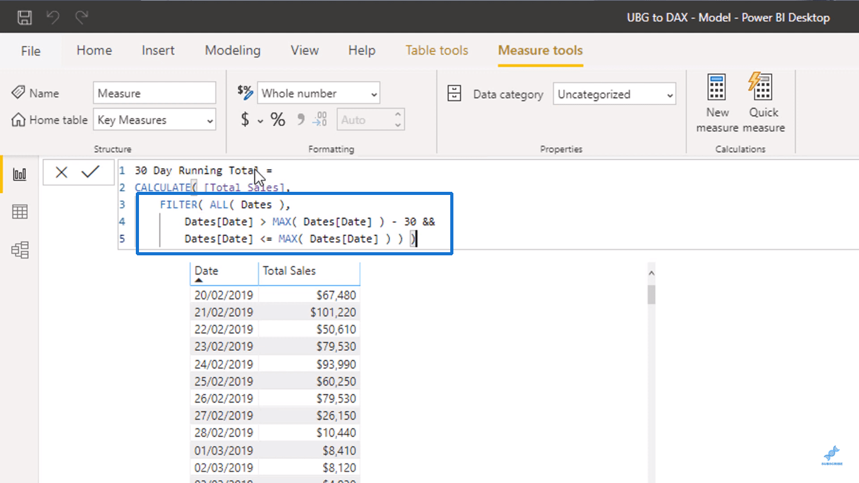Click the table scrollbar up arrow
Image resolution: width=859 pixels, height=483 pixels.
click(651, 273)
